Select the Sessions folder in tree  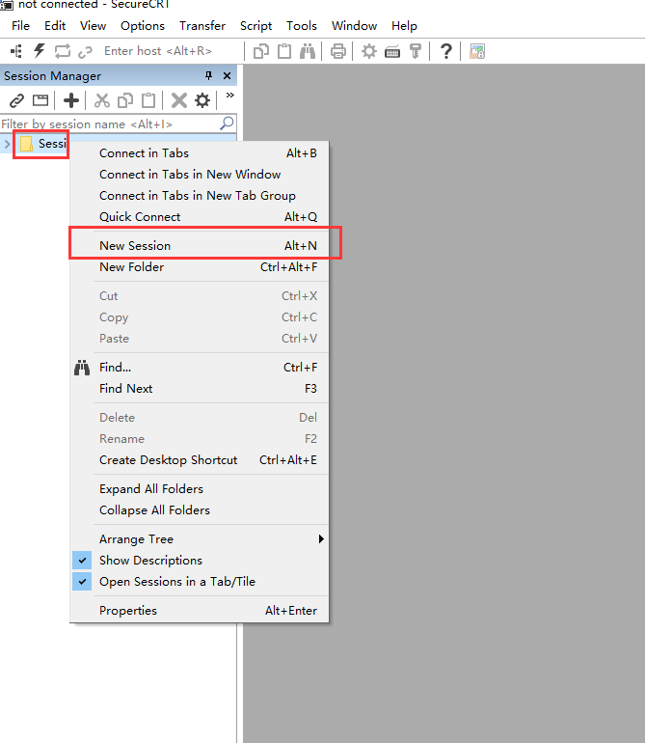click(43, 144)
